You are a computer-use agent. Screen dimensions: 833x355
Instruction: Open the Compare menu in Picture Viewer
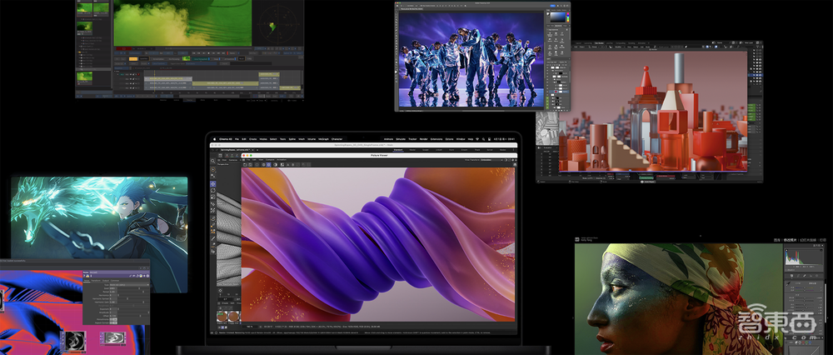[x=271, y=158]
